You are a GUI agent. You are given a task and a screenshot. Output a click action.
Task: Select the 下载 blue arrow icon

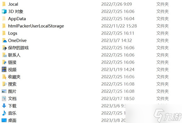(4, 106)
